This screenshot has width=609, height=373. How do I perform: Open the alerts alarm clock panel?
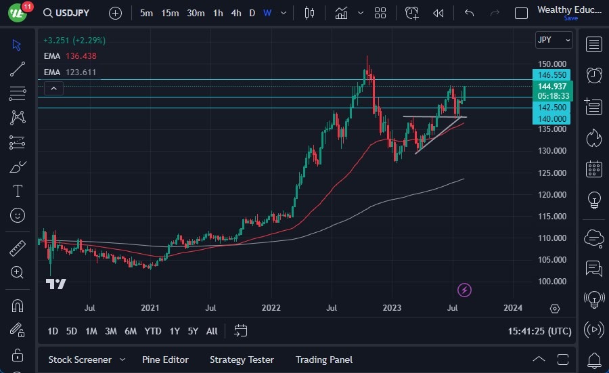tap(594, 75)
